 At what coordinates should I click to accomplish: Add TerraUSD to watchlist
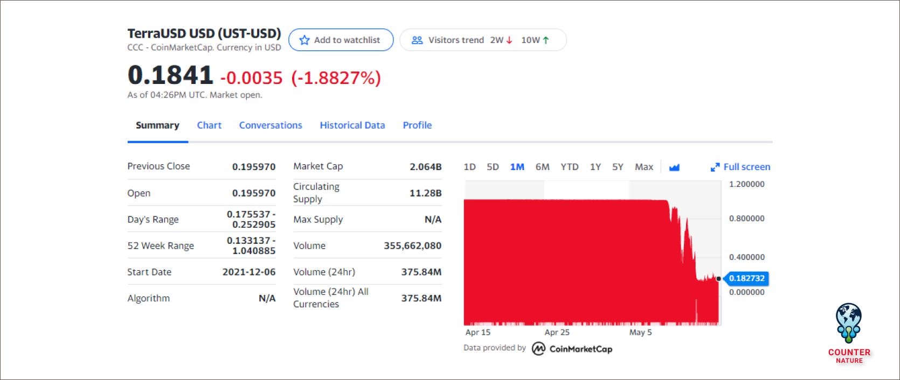[x=341, y=40]
